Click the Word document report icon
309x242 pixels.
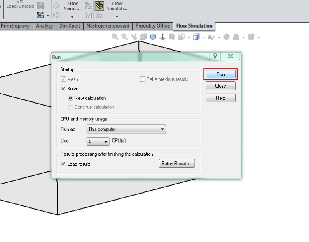coord(89,15)
